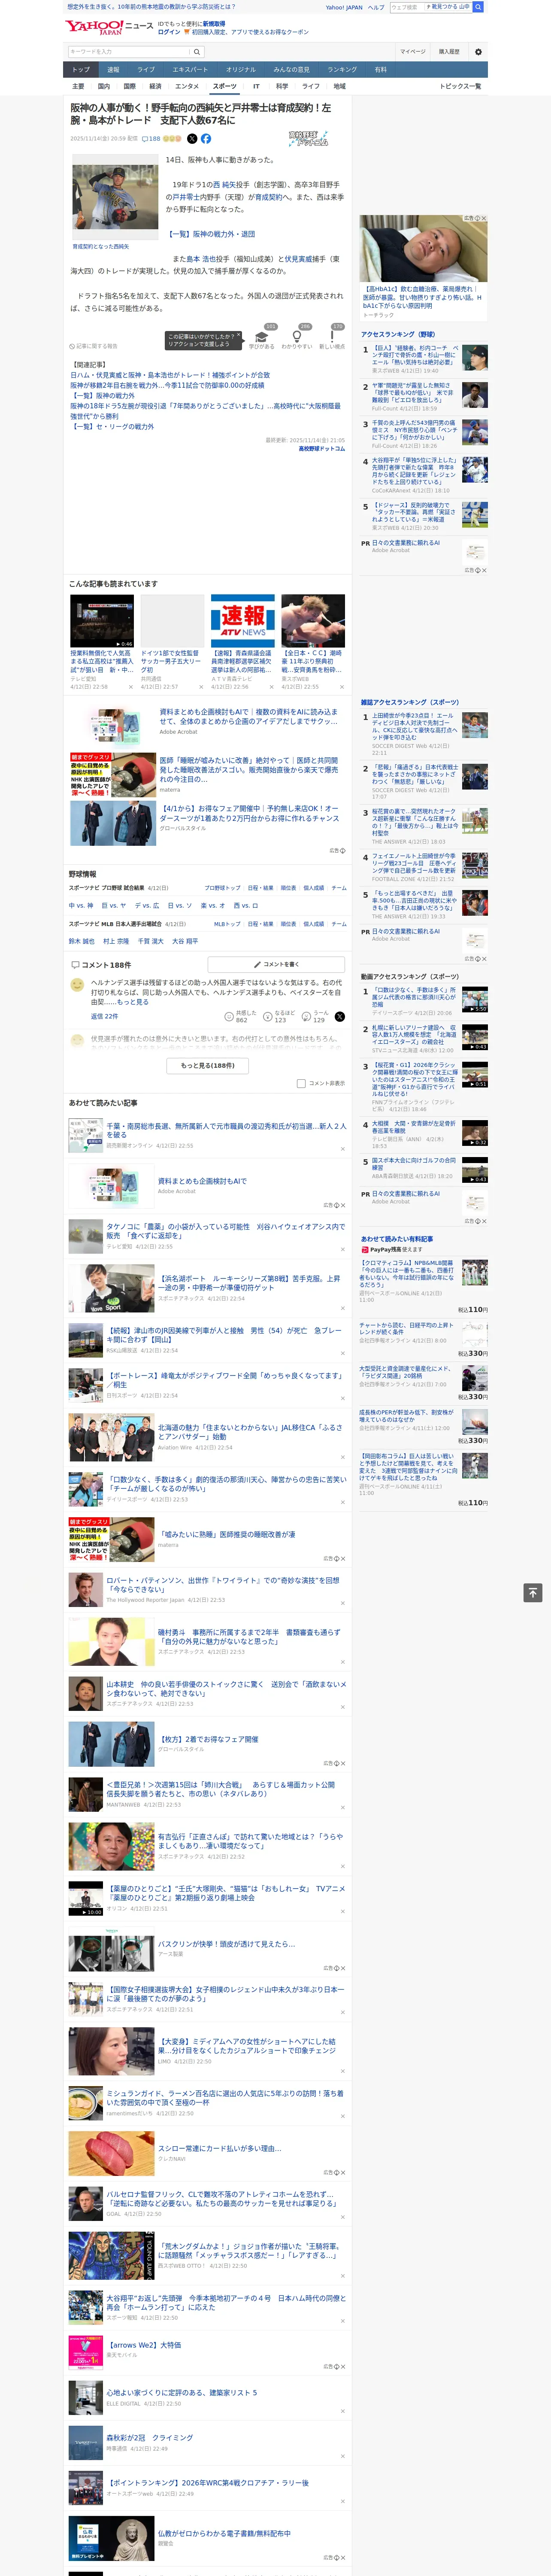The height and width of the screenshot is (2576, 551).
Task: Open the 主要 category
Action: tap(78, 86)
